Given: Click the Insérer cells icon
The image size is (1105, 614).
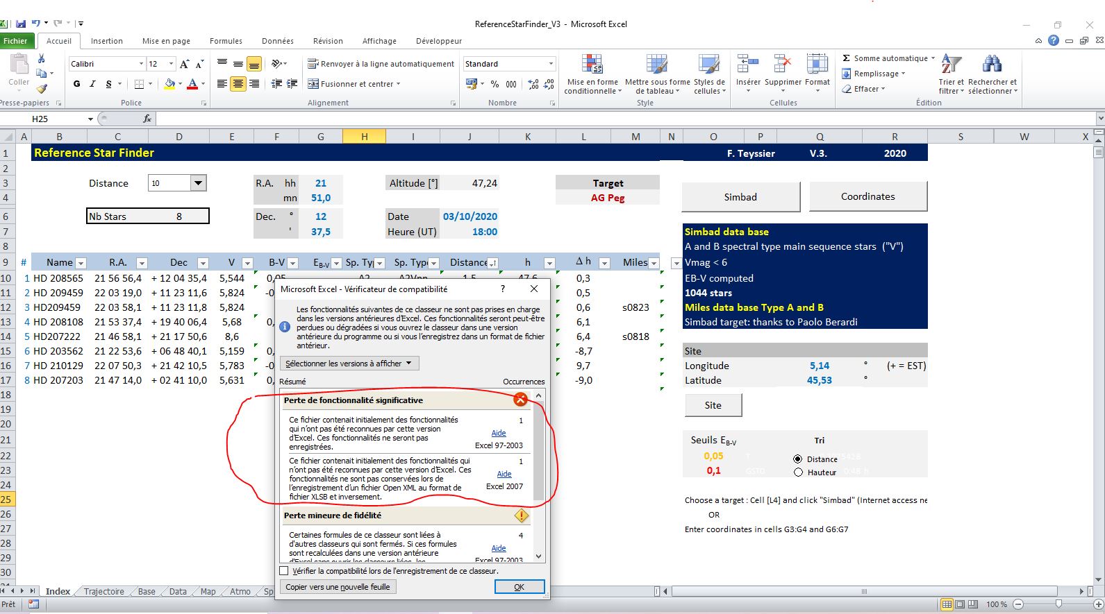Looking at the screenshot, I should (x=747, y=65).
